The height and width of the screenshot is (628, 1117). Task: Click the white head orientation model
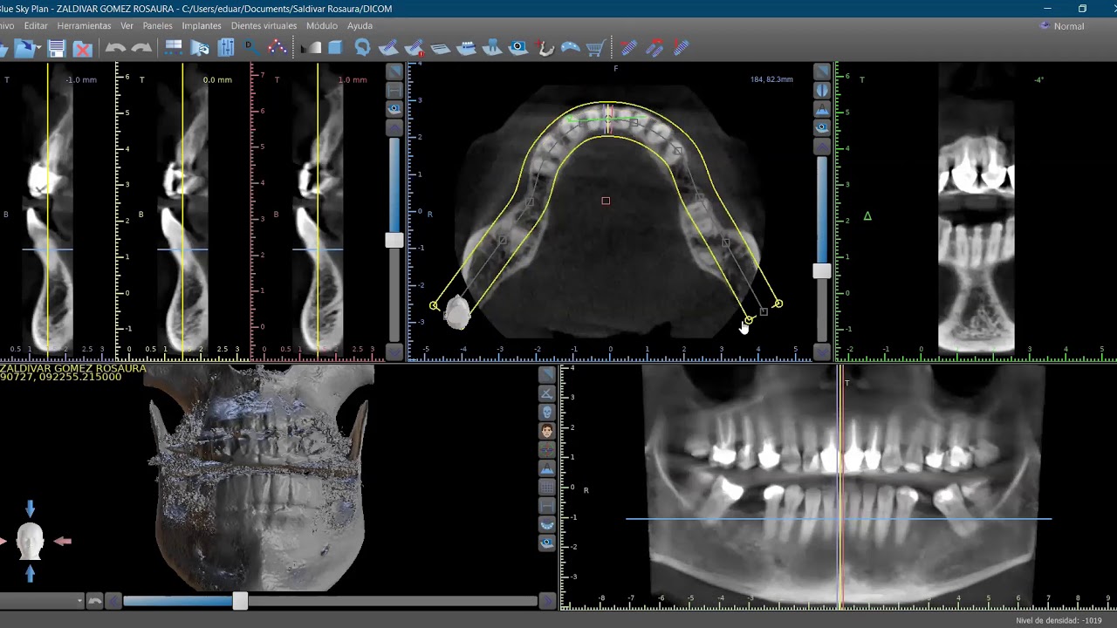tap(31, 541)
